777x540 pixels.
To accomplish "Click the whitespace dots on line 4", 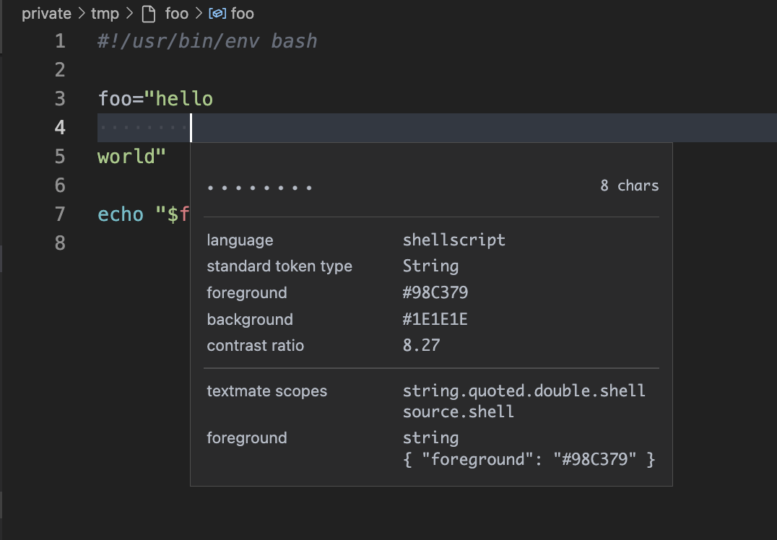I will (x=142, y=127).
